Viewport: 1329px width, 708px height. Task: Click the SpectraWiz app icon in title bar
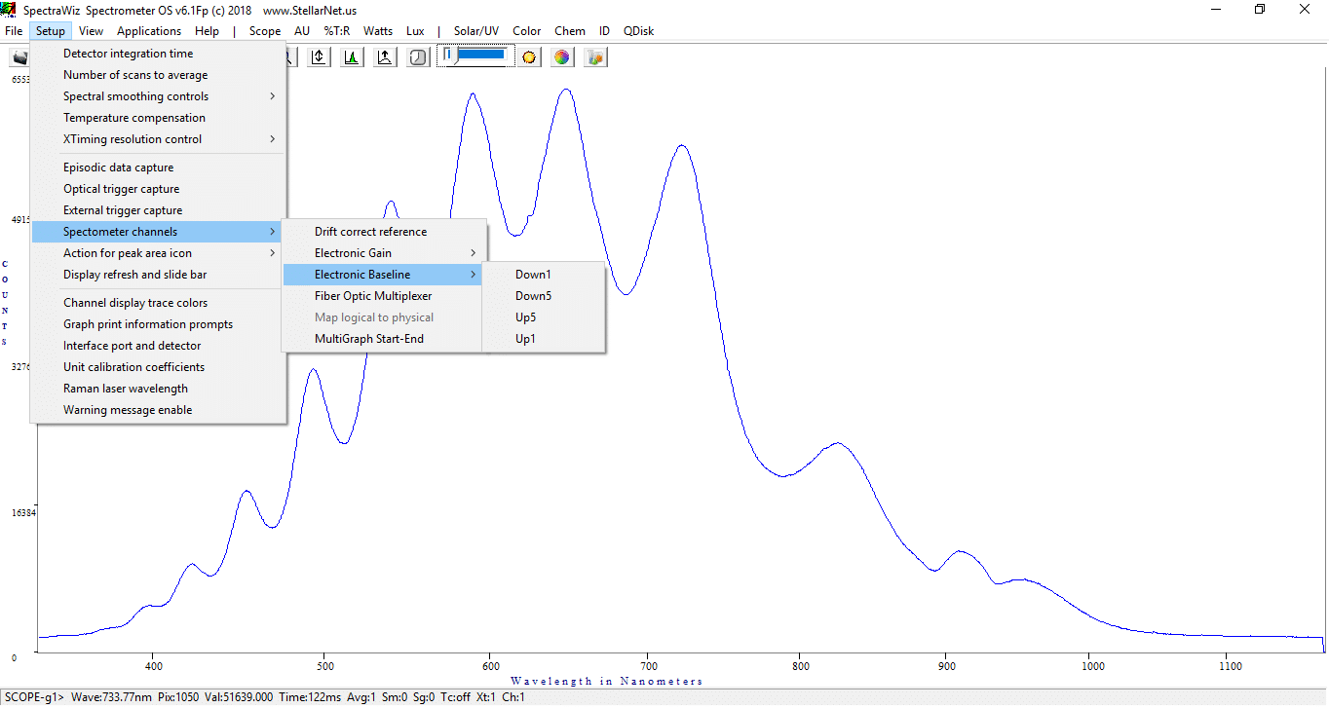point(9,10)
